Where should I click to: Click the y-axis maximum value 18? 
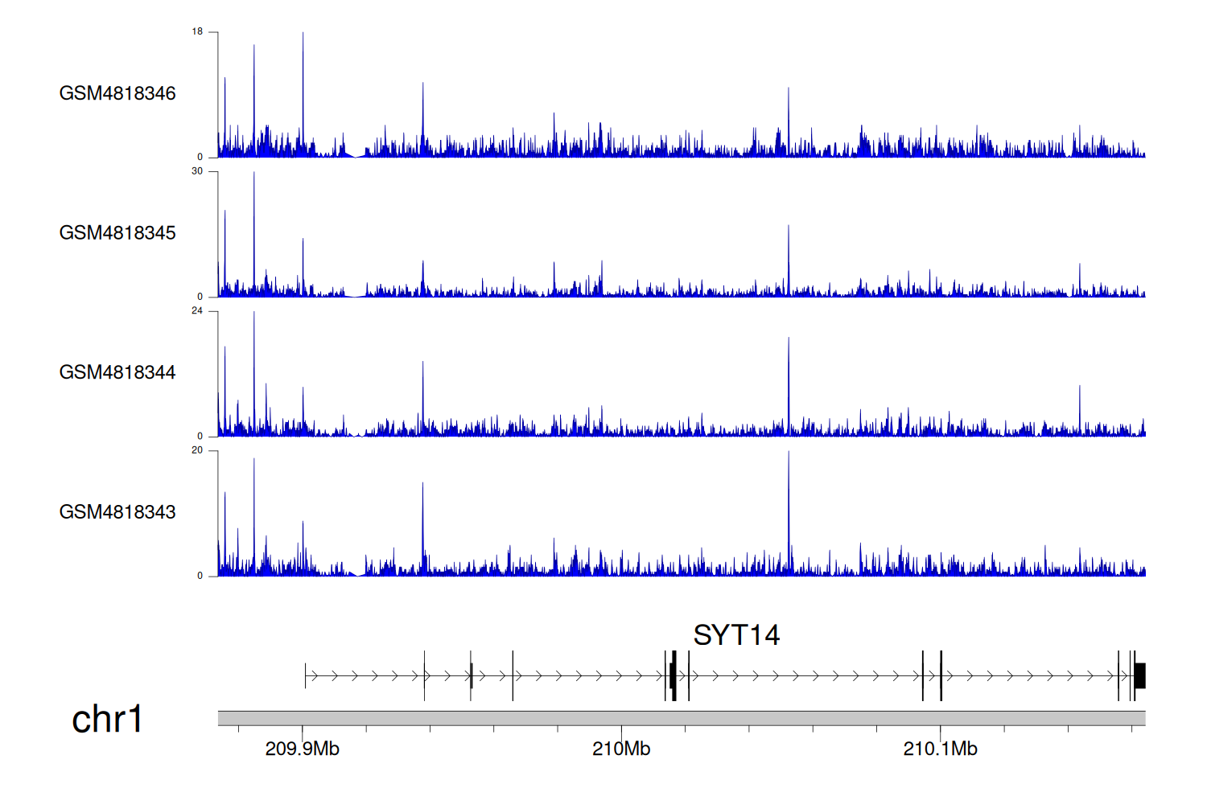point(197,31)
